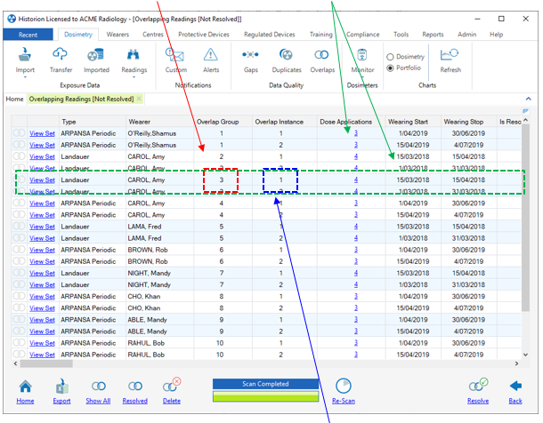Image resolution: width=543 pixels, height=423 pixels.
Task: Click the vertical scrollbar down arrow
Action: [x=525, y=355]
